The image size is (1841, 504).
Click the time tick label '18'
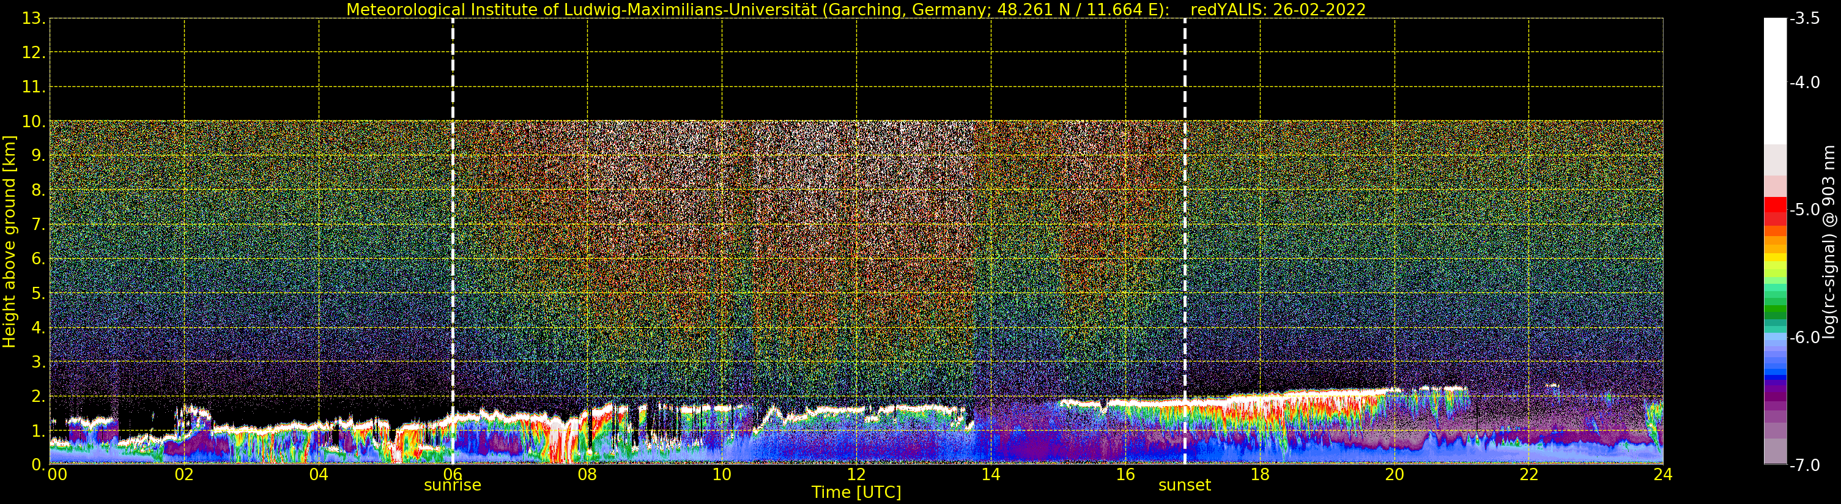pyautogui.click(x=1260, y=475)
